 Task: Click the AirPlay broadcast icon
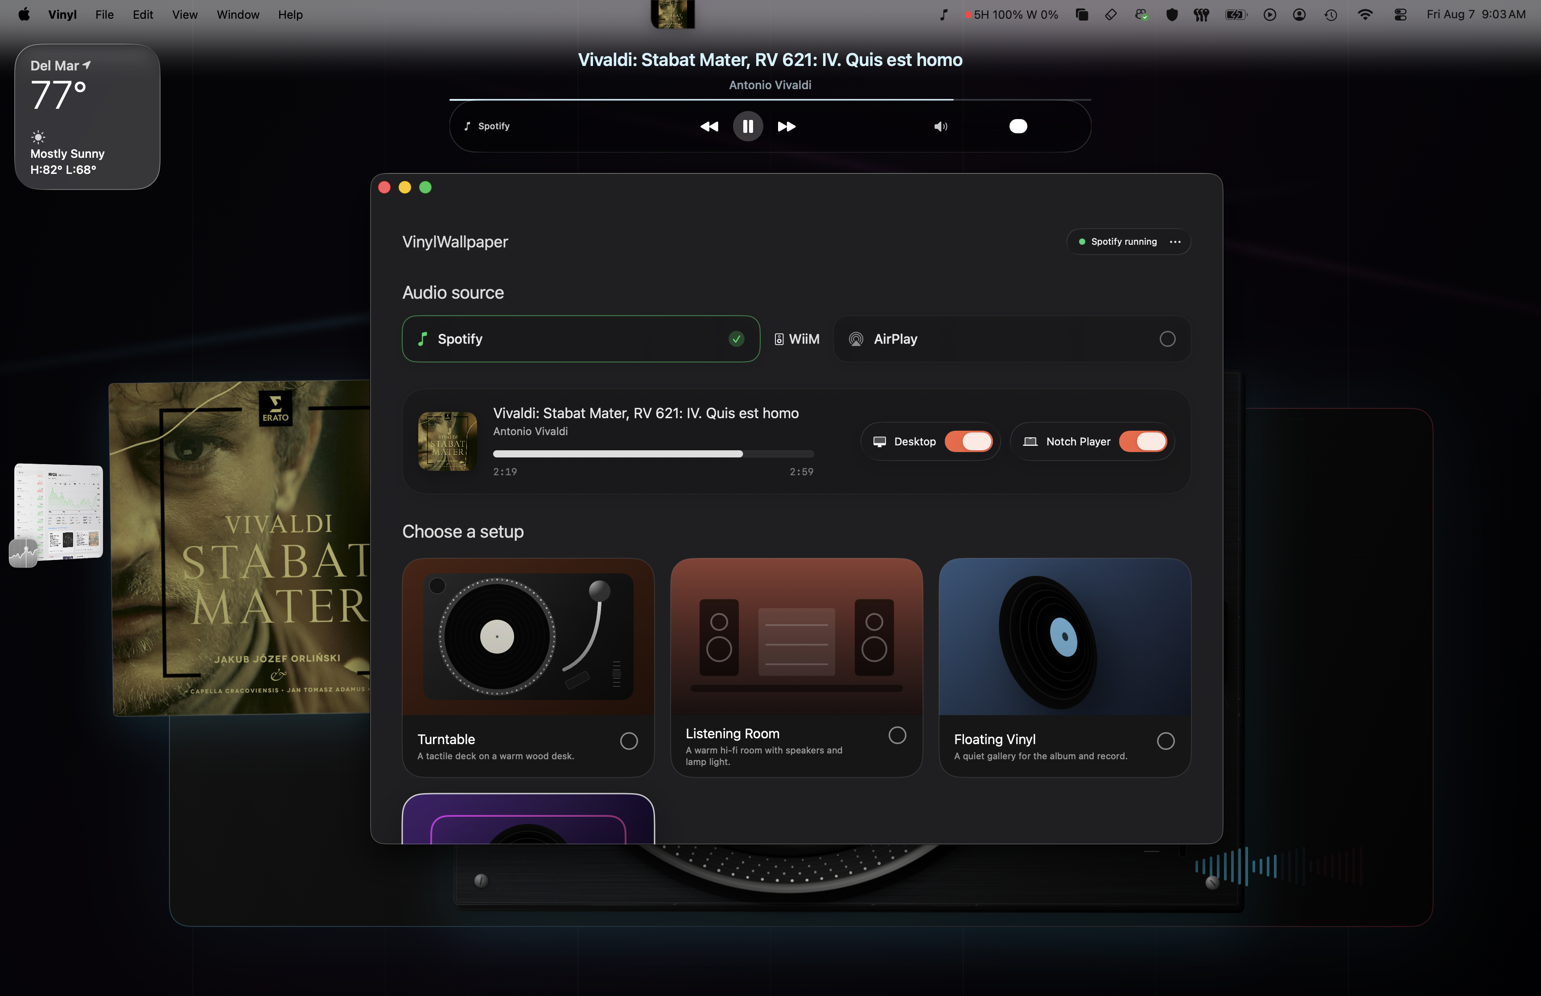click(856, 339)
